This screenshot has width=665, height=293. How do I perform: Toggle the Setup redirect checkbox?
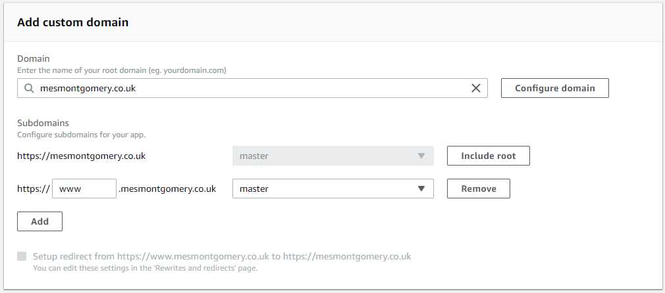[22, 256]
